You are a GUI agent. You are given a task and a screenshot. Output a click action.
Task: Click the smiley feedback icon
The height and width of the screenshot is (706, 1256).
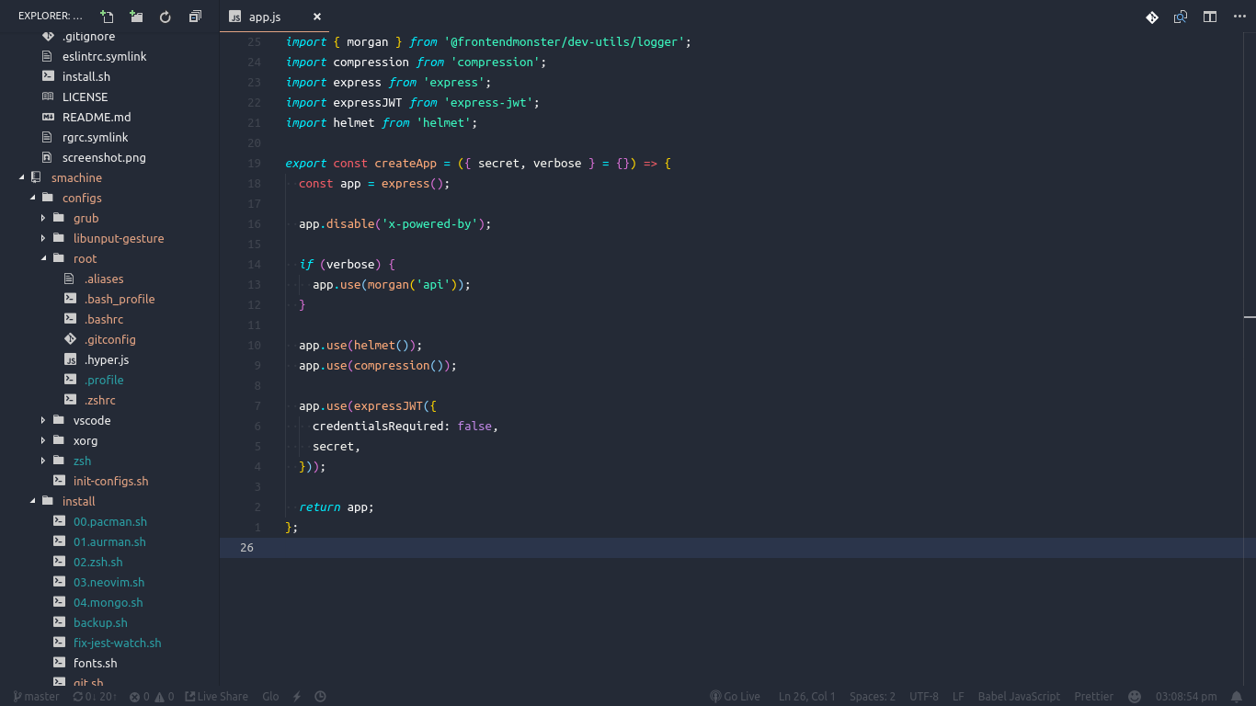(x=1135, y=697)
